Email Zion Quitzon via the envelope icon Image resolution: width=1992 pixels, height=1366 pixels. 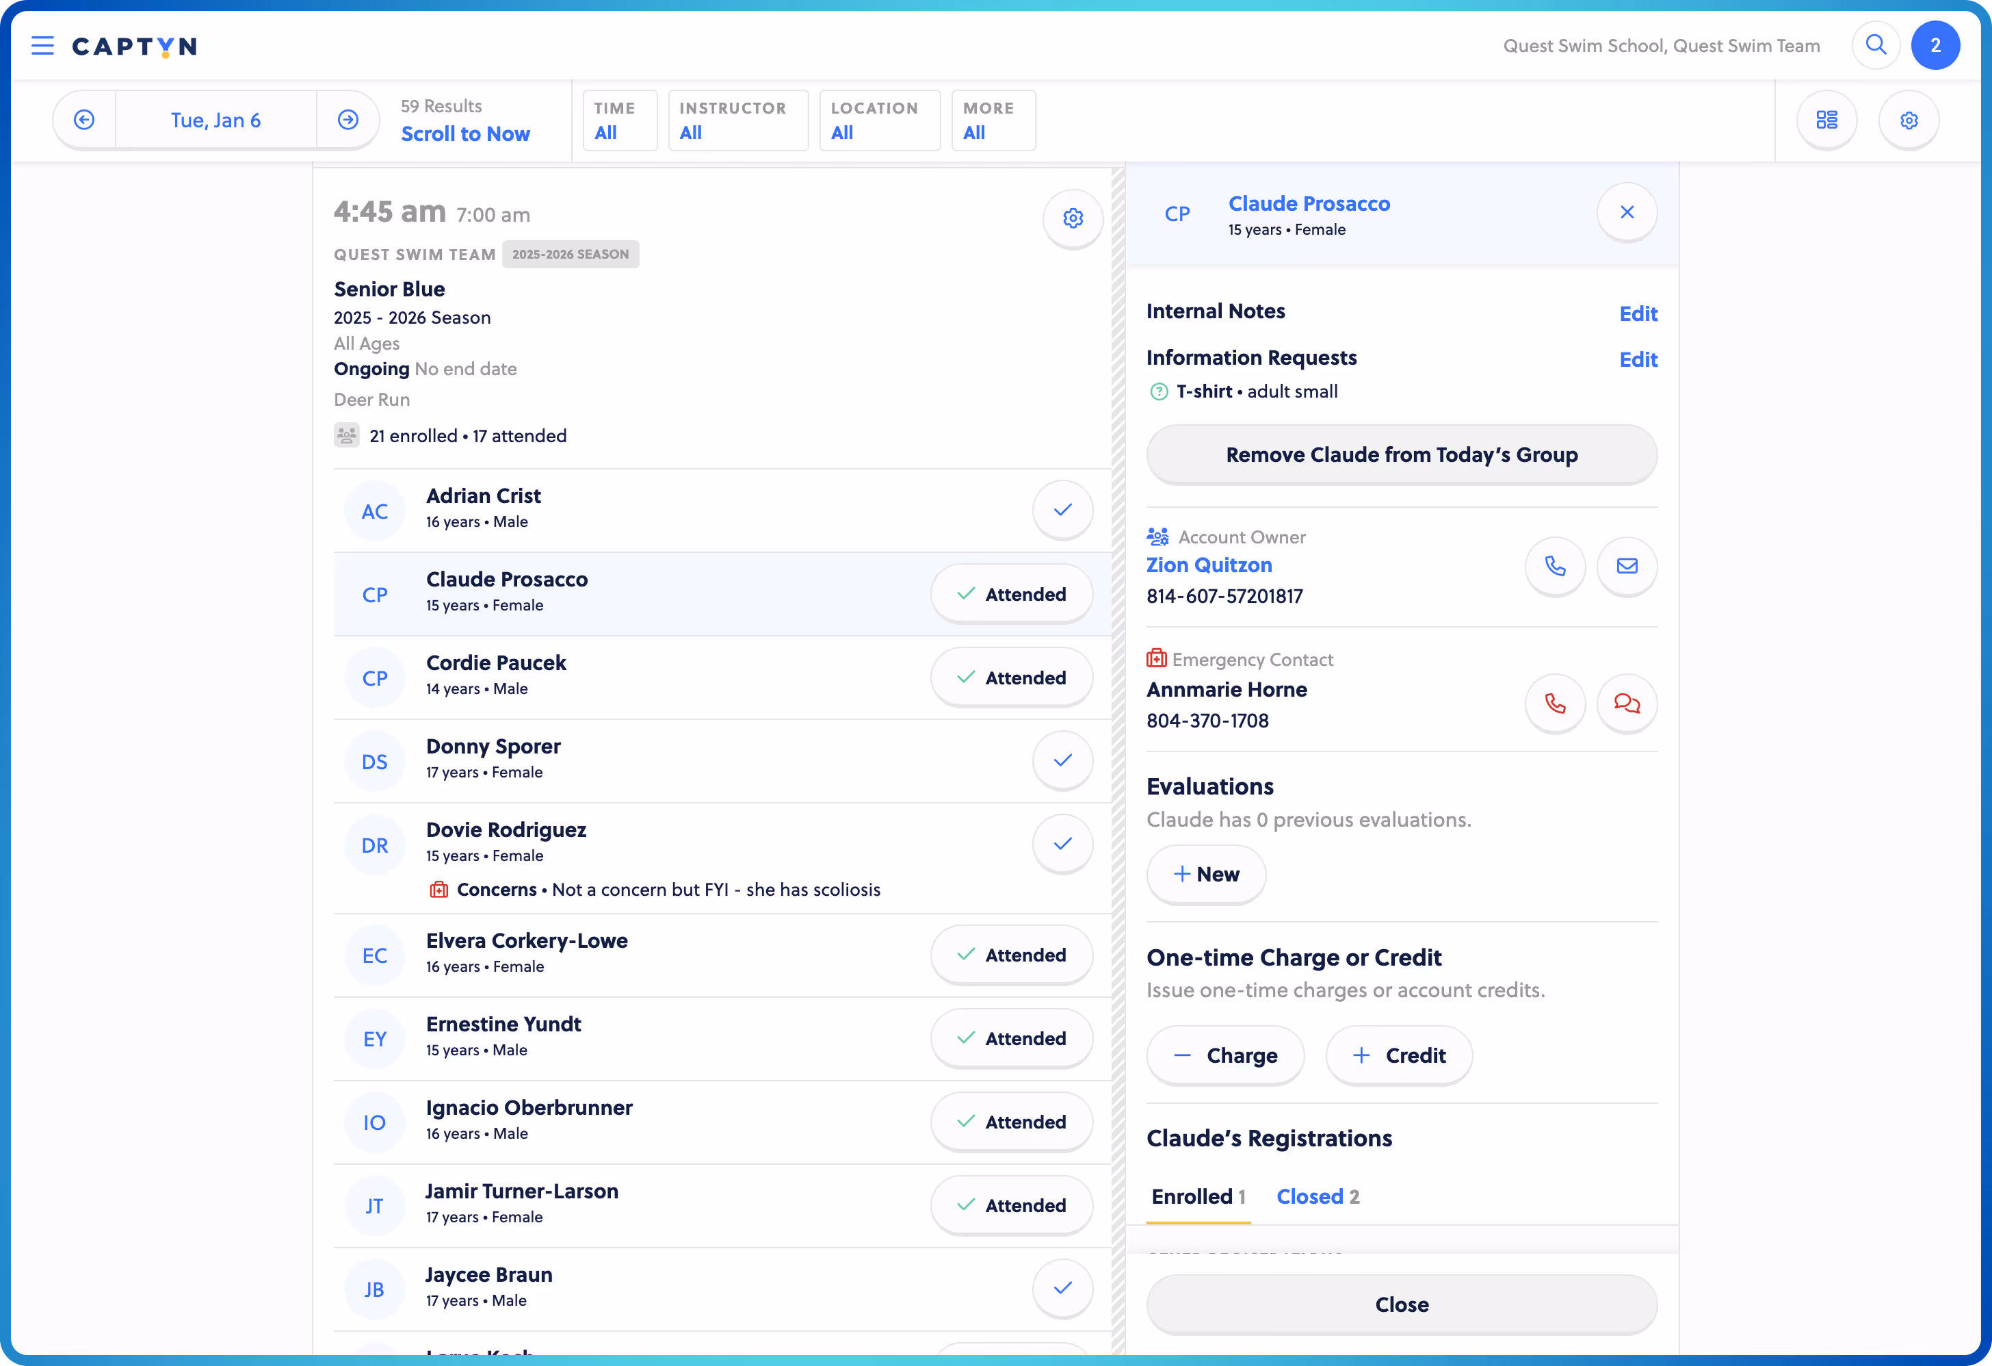[1626, 566]
